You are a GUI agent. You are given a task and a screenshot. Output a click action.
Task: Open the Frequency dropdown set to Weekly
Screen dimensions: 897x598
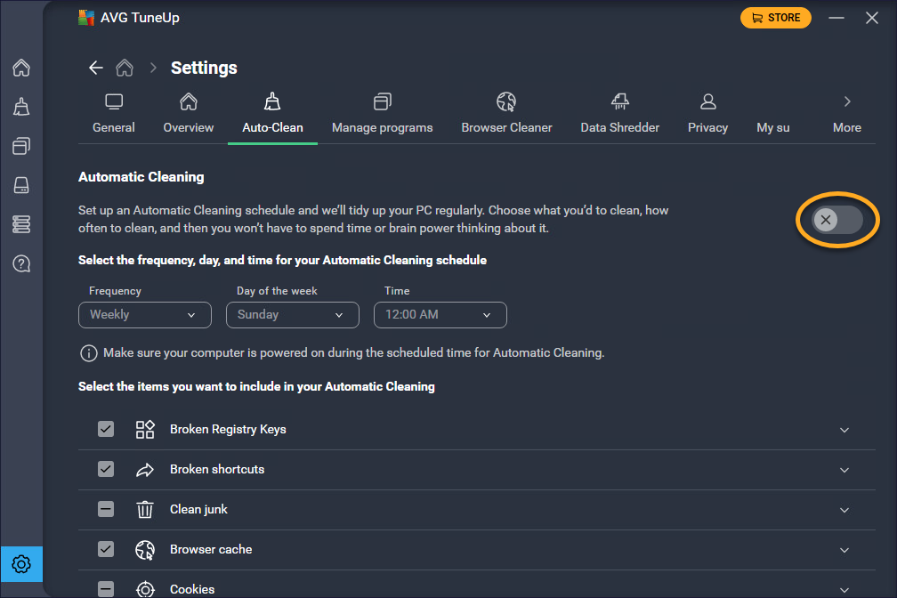pos(144,315)
